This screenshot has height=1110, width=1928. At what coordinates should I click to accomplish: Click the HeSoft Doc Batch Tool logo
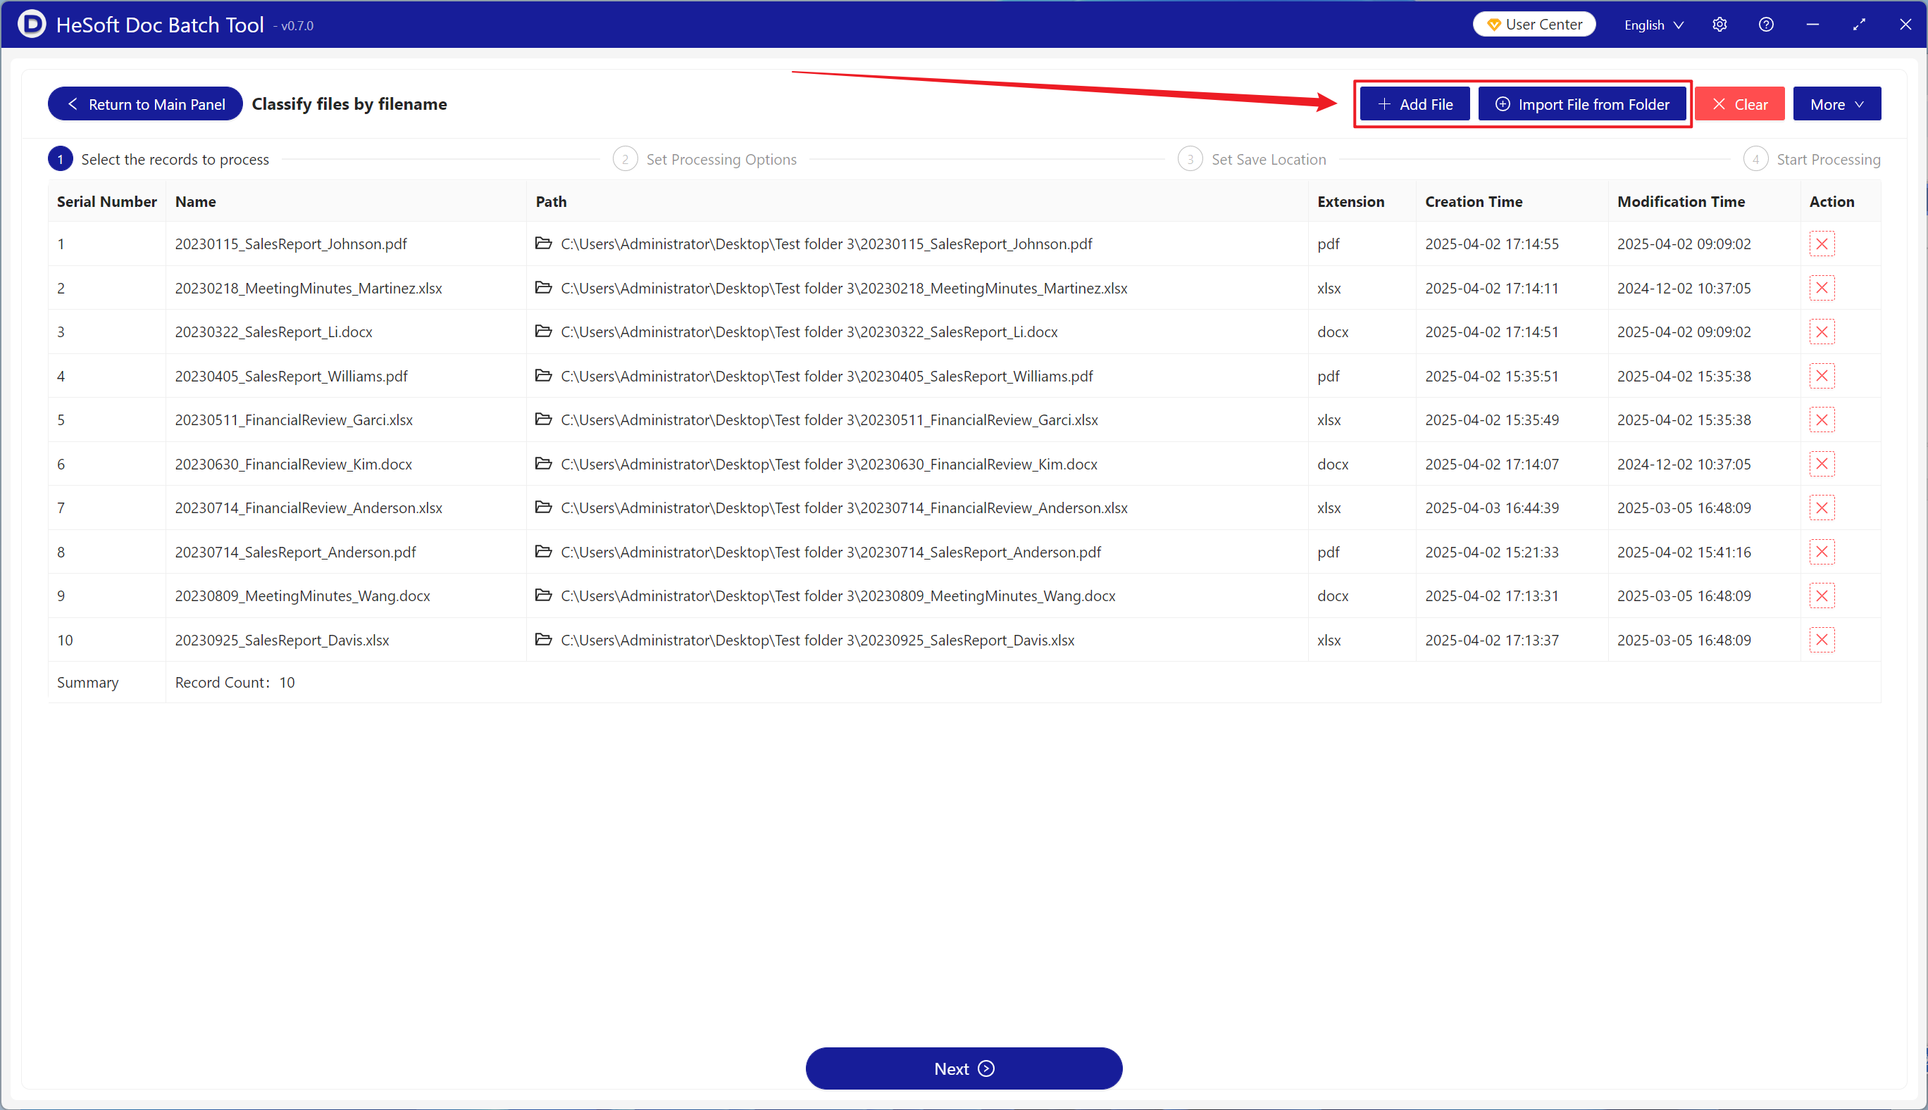tap(31, 25)
